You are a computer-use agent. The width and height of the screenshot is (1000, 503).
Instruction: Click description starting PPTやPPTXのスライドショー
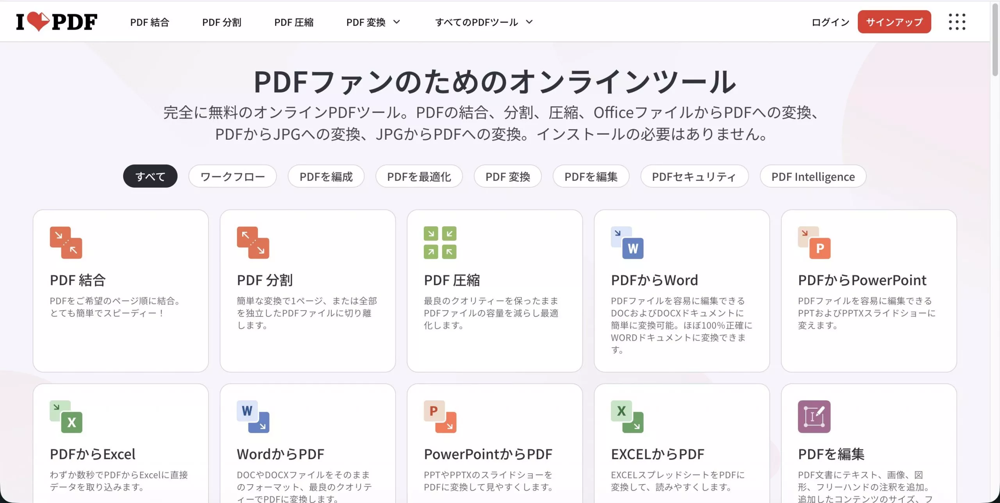489,481
